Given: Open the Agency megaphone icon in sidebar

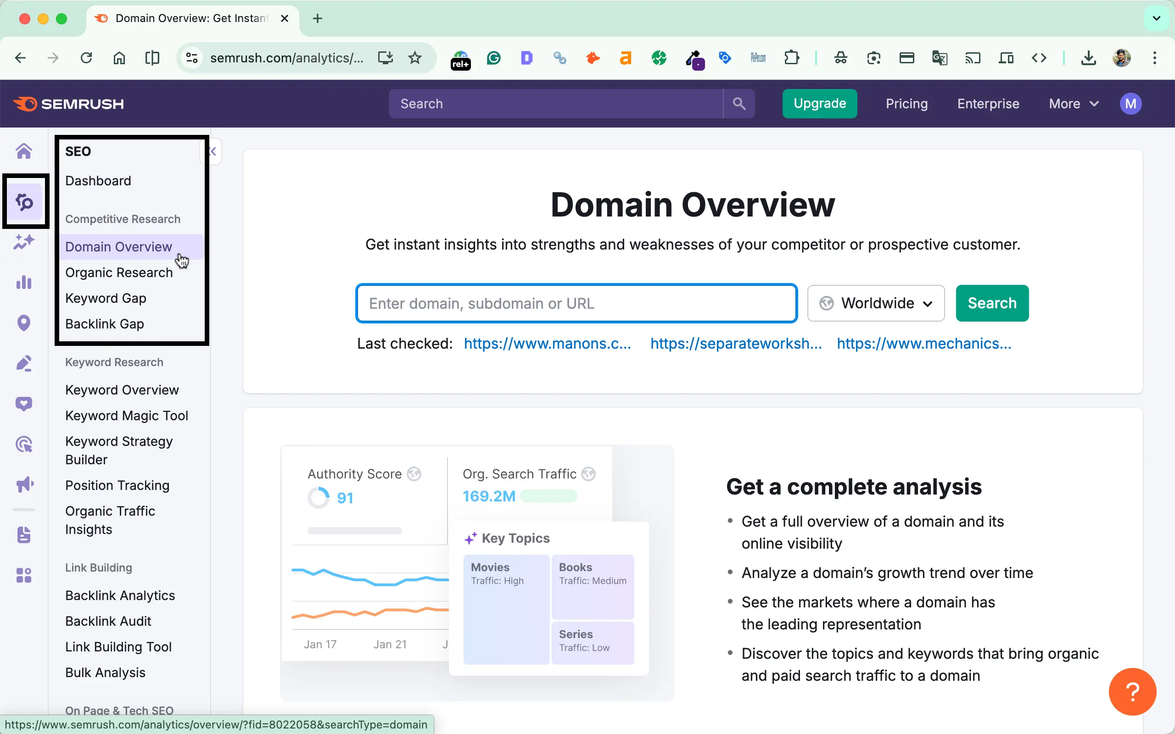Looking at the screenshot, I should (x=24, y=484).
